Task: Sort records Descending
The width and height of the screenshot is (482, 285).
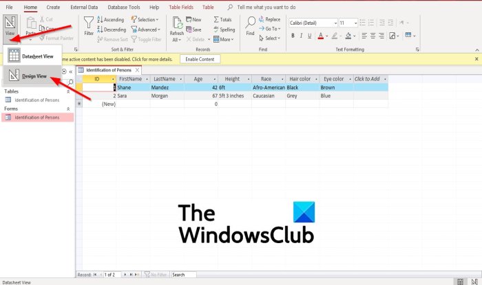Action: [x=112, y=30]
